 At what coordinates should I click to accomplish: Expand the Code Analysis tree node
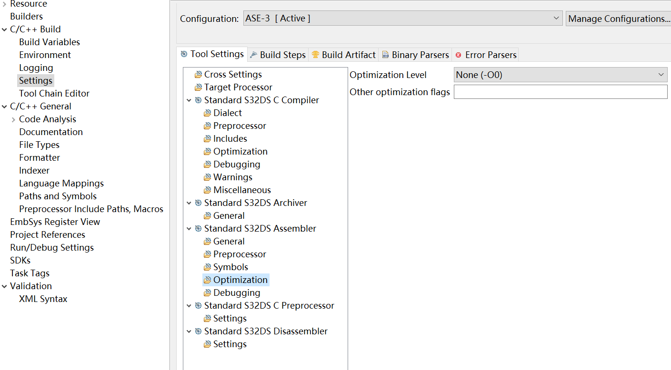coord(13,119)
